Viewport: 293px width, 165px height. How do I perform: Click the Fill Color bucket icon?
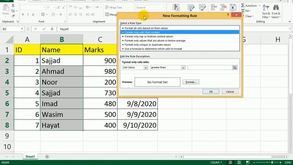point(53,14)
